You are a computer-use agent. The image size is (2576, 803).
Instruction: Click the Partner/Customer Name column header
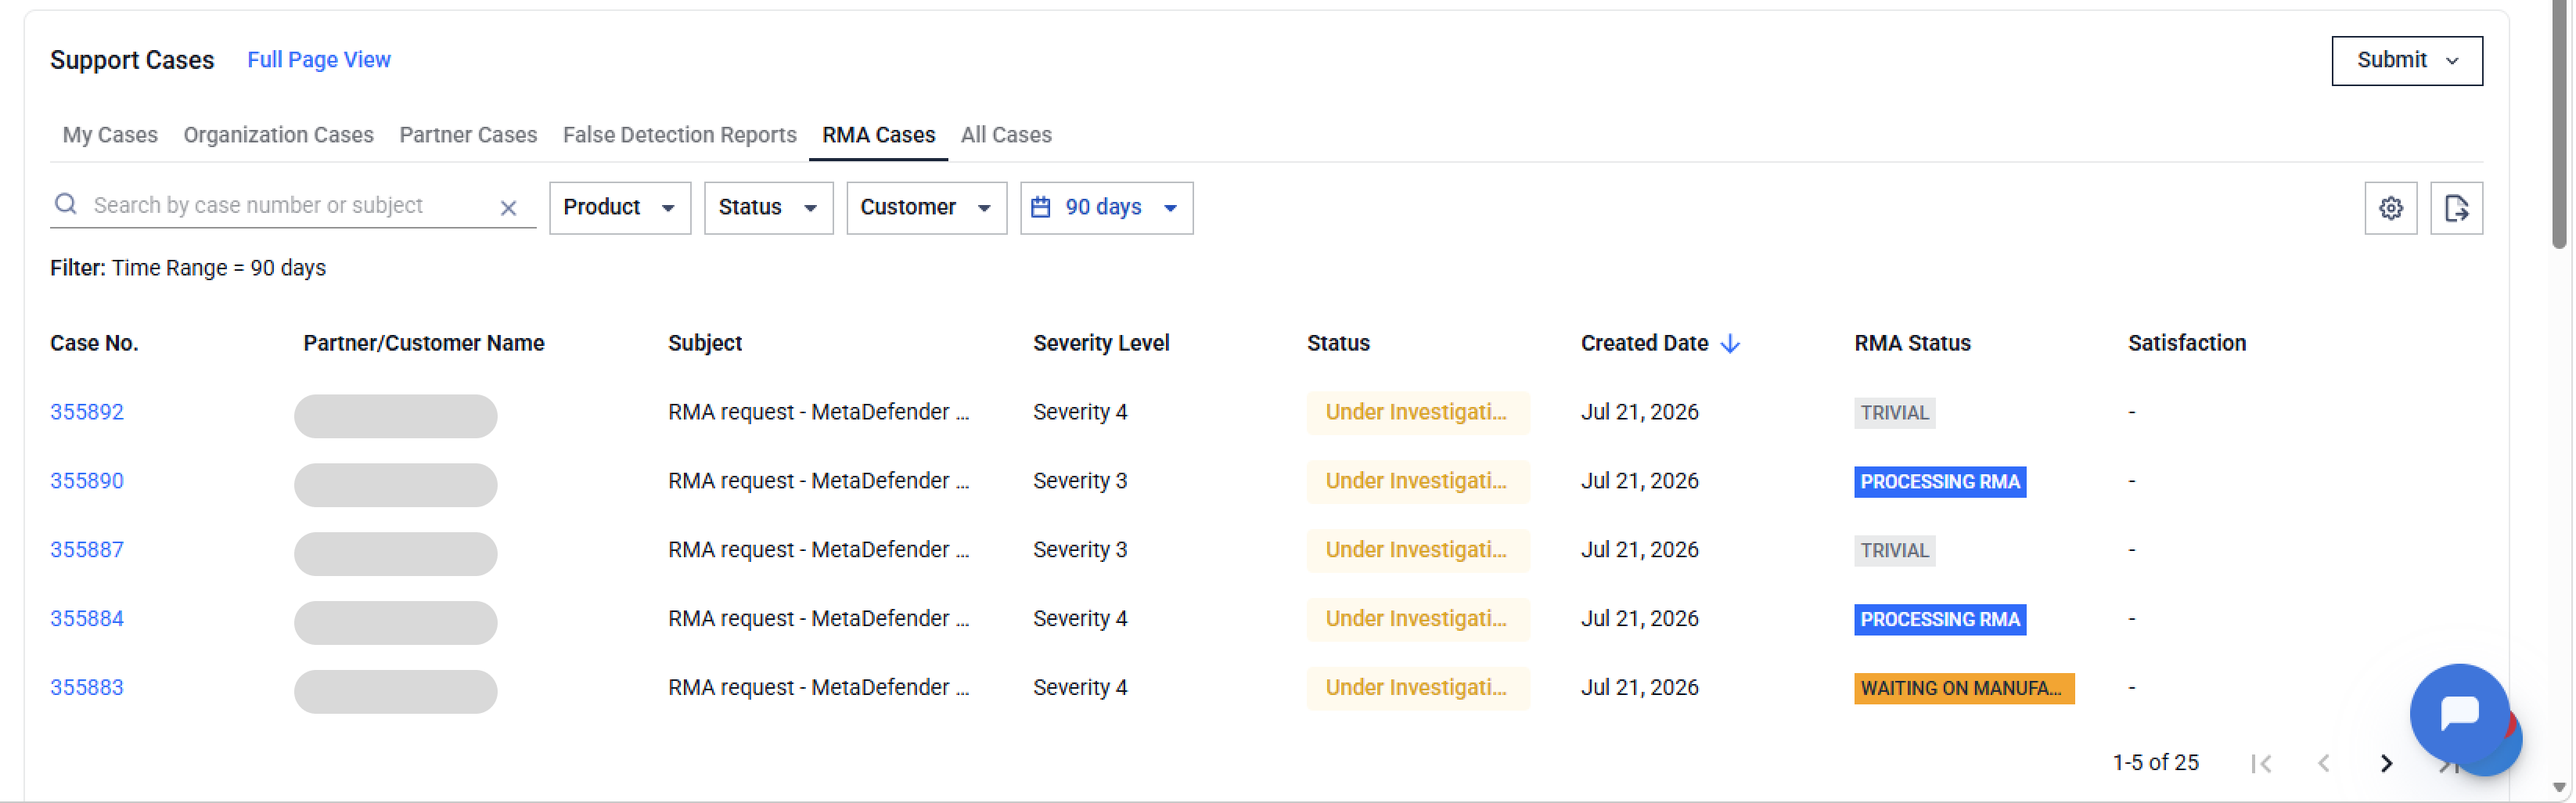click(x=424, y=343)
